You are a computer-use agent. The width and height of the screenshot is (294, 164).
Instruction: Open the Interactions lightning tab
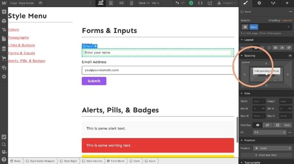(287, 3)
